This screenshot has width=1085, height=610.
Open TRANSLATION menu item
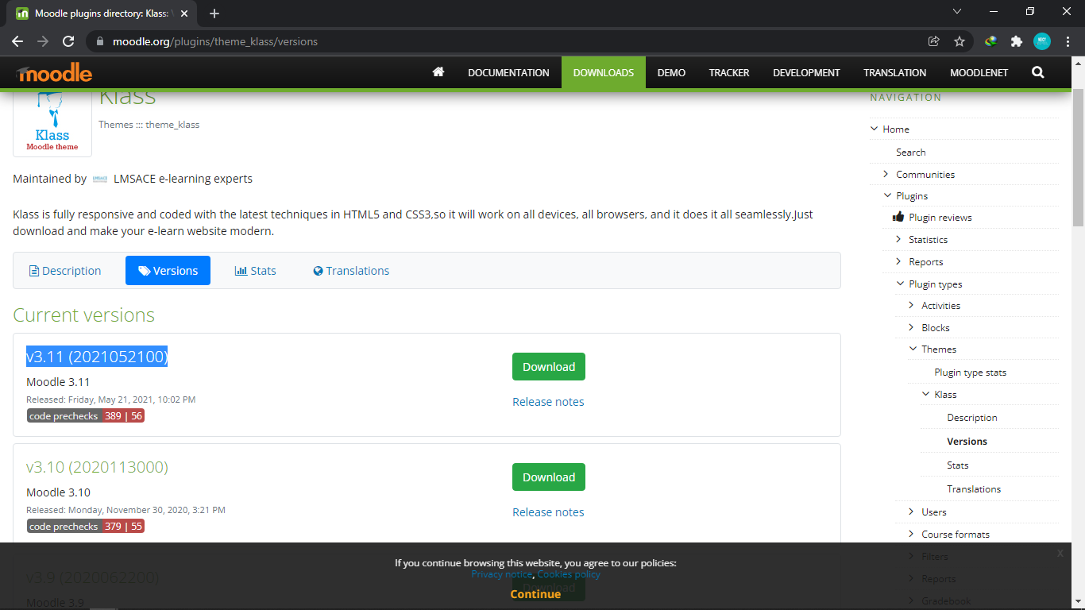[x=895, y=72]
